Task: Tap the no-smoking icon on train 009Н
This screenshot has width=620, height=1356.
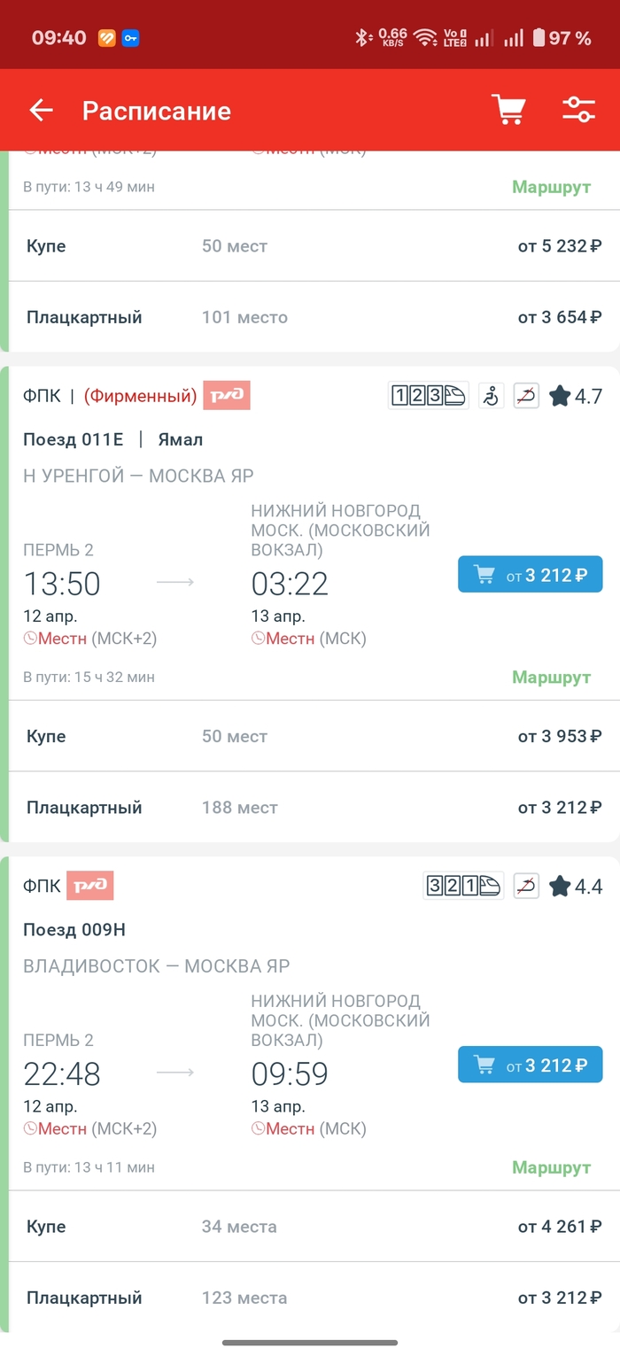Action: pos(526,886)
